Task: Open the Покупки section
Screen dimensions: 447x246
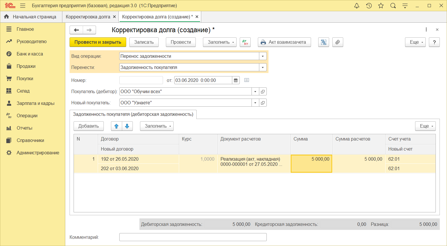Action: [x=25, y=79]
